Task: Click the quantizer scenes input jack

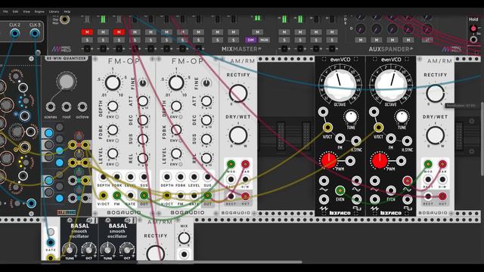Action: coord(51,107)
